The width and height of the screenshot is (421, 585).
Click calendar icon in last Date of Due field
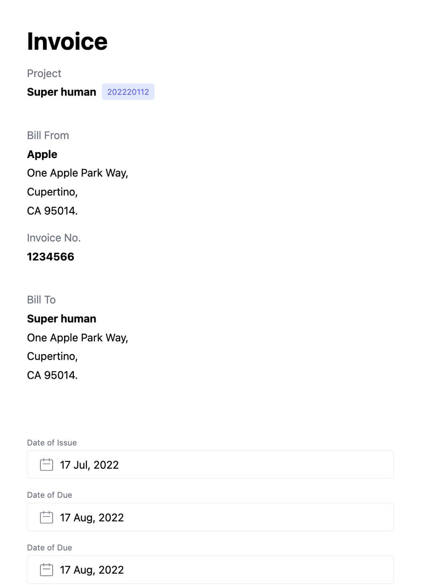(46, 569)
